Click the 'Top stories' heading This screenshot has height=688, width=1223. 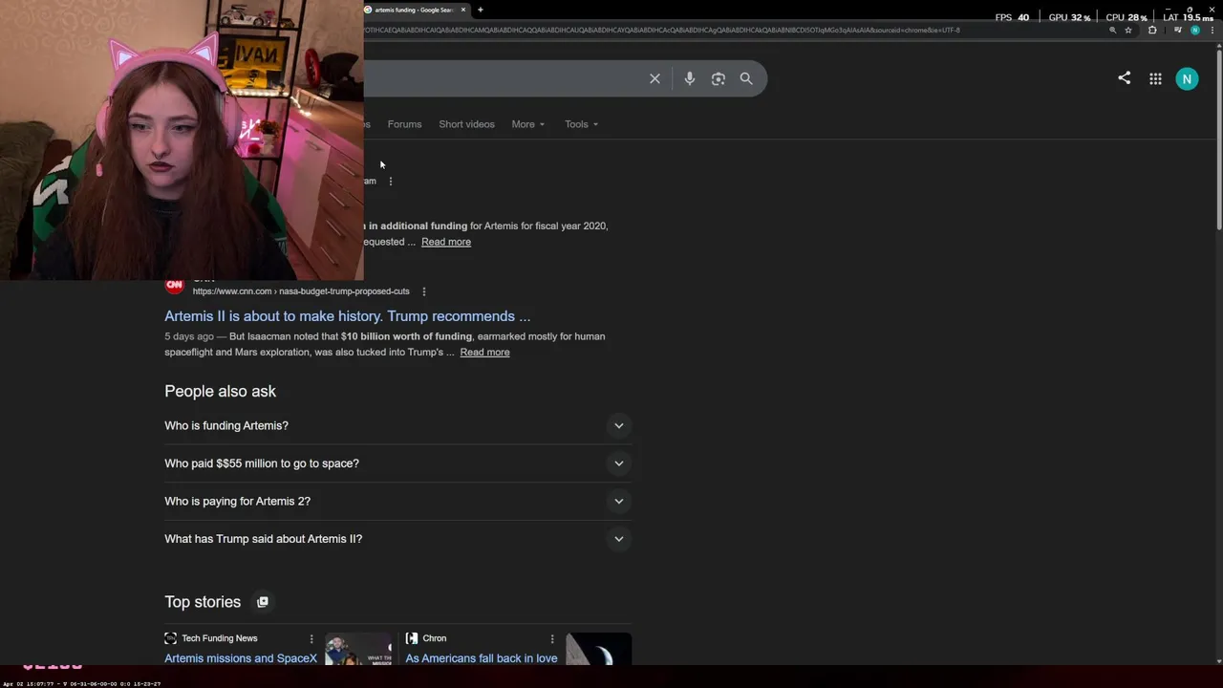click(x=203, y=602)
